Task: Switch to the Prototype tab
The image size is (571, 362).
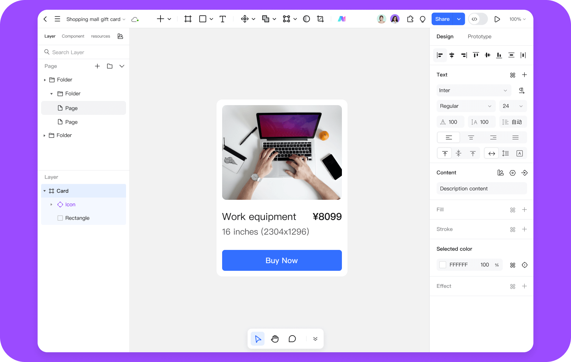Action: pyautogui.click(x=479, y=37)
